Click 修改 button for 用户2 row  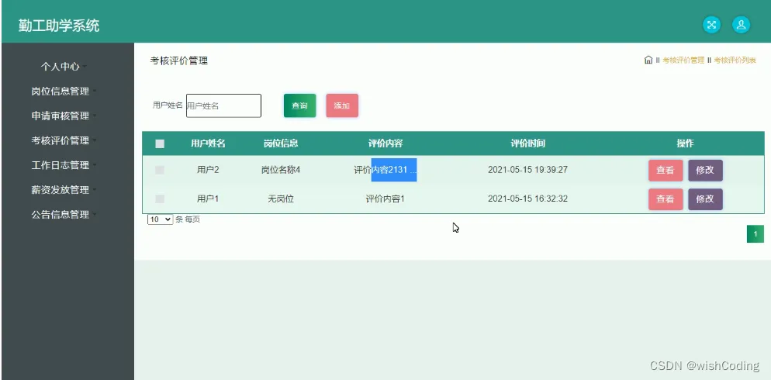(x=705, y=170)
